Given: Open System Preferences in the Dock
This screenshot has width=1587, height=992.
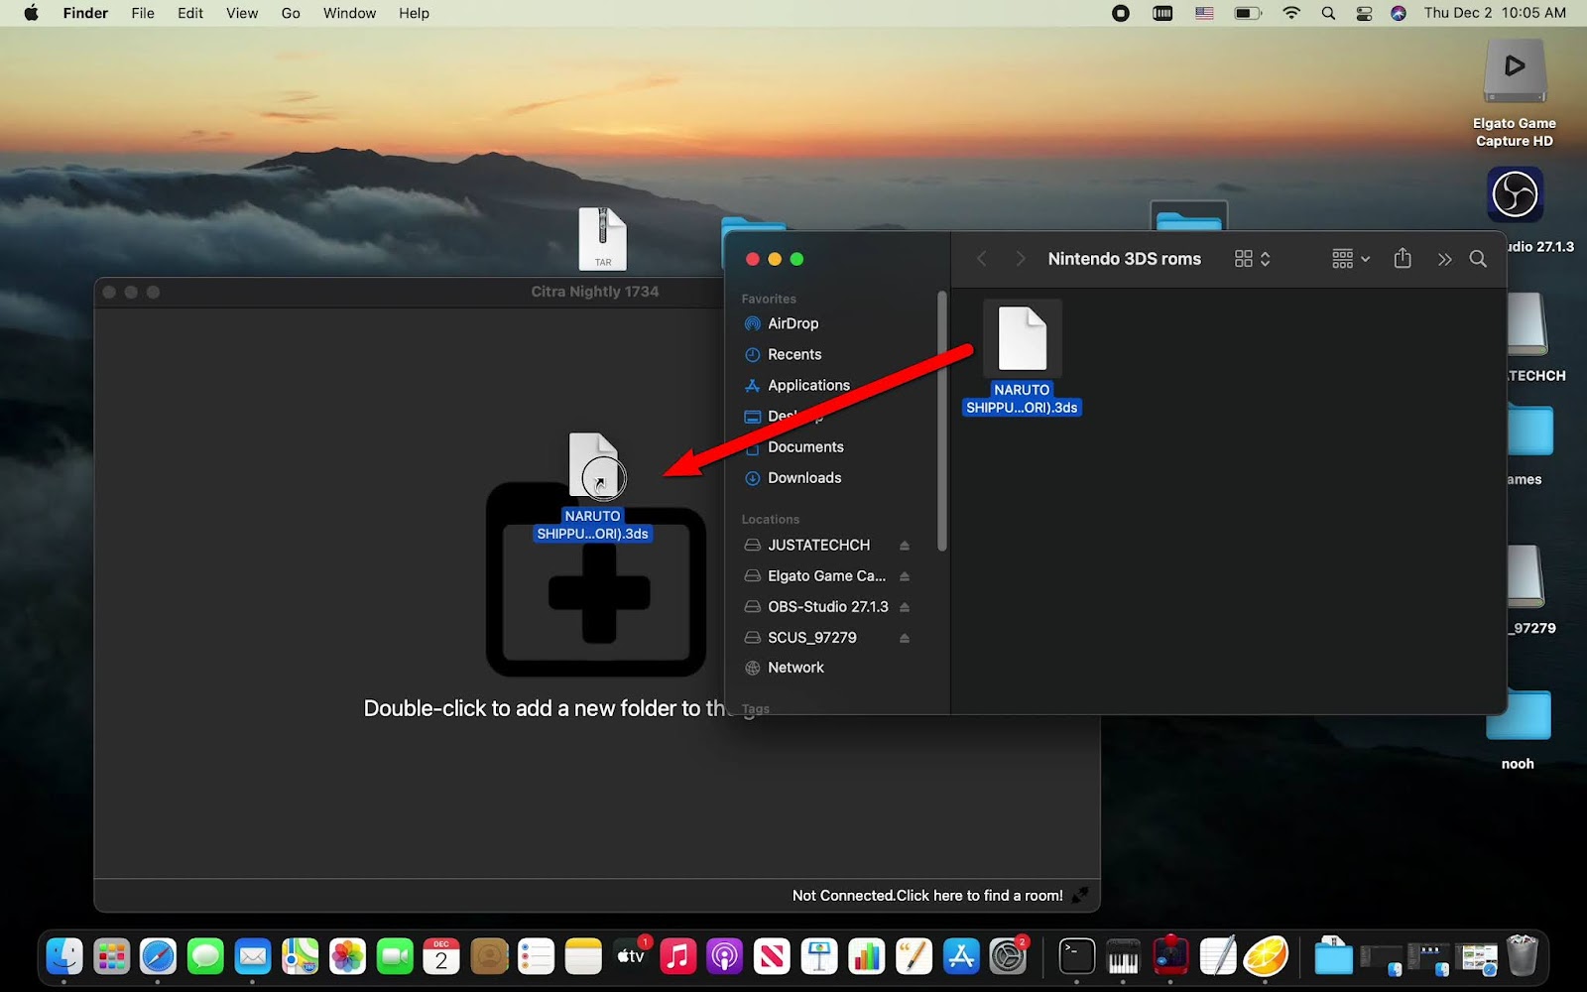Looking at the screenshot, I should click(x=1008, y=957).
